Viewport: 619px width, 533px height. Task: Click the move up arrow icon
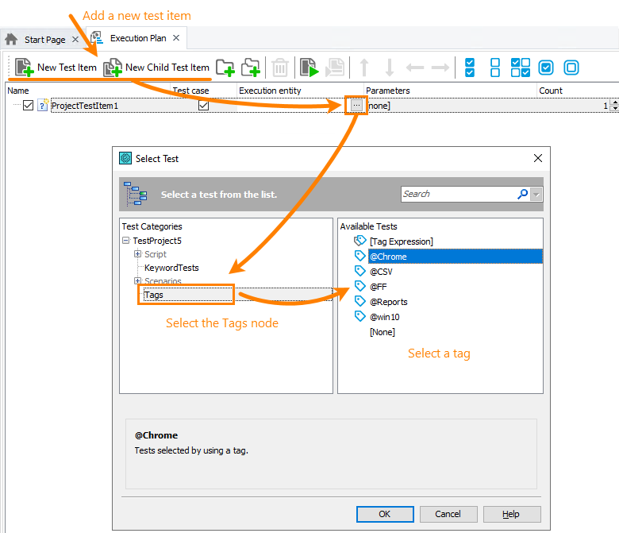[x=364, y=68]
